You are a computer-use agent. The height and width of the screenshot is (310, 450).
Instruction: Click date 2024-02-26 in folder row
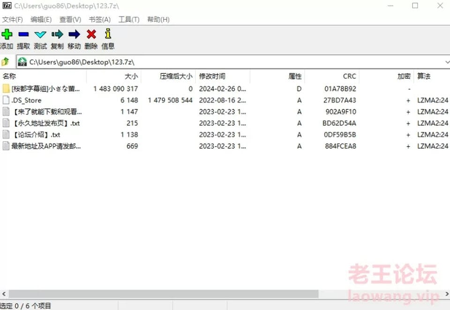222,89
